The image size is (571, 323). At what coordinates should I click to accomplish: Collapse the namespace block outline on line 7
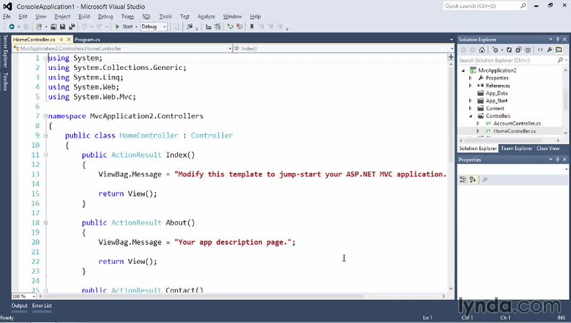pos(46,116)
